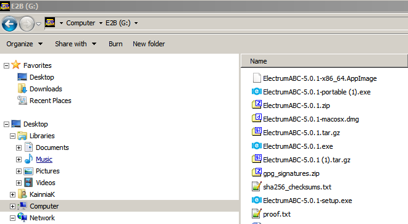Select ElectrumABC-5.0.1-portable (1).exe icon
This screenshot has width=408, height=224.
pos(257,91)
